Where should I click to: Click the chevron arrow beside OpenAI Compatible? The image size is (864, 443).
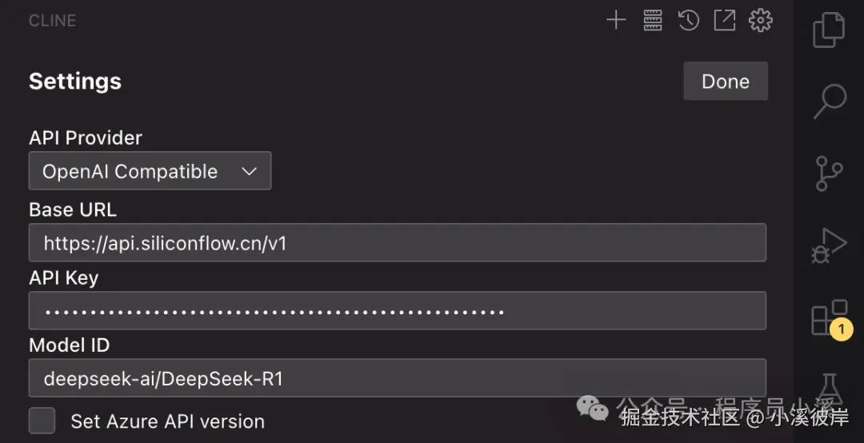249,171
